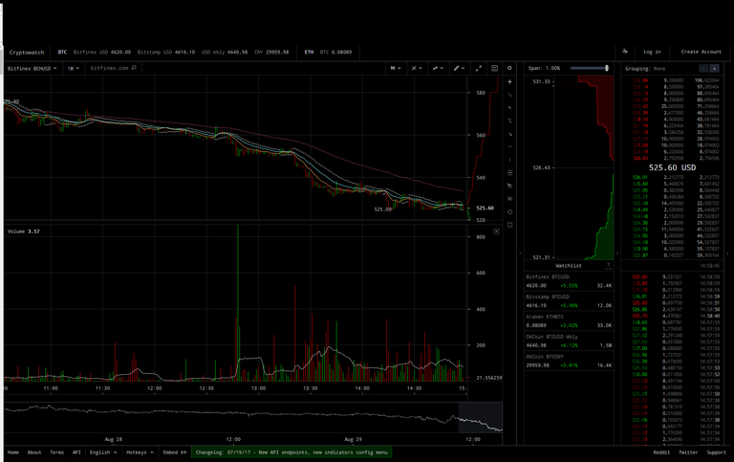The image size is (734, 462).
Task: Select USD Wkly 4640.98 ticker
Action: click(x=225, y=52)
